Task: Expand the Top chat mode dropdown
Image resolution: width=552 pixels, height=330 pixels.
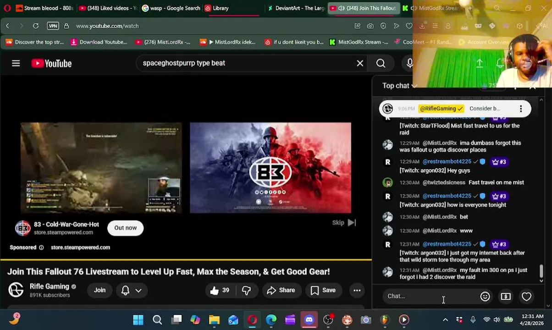Action: pos(400,86)
